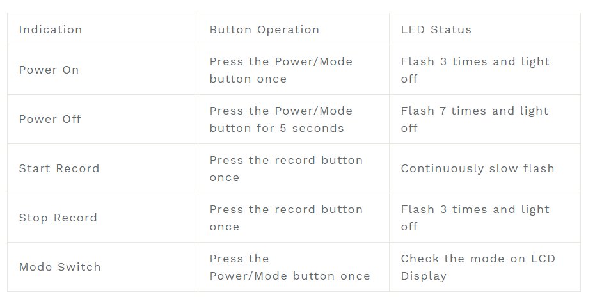The height and width of the screenshot is (304, 595).
Task: Select button operation text for Mode Switch
Action: tap(290, 268)
